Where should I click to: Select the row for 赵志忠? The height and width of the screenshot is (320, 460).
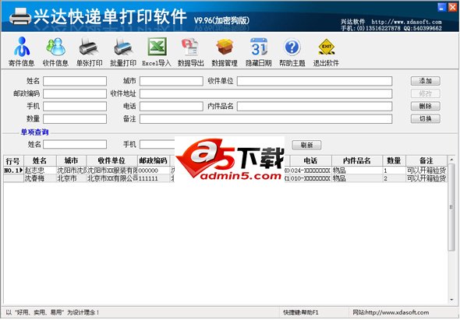coord(225,171)
